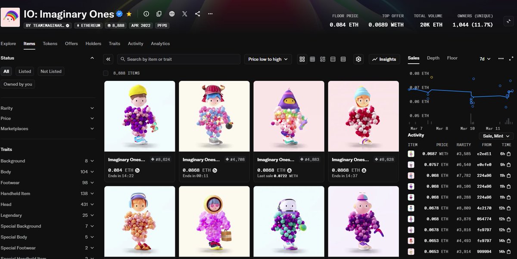The height and width of the screenshot is (259, 517).
Task: Expand the Price filter
Action: point(47,118)
